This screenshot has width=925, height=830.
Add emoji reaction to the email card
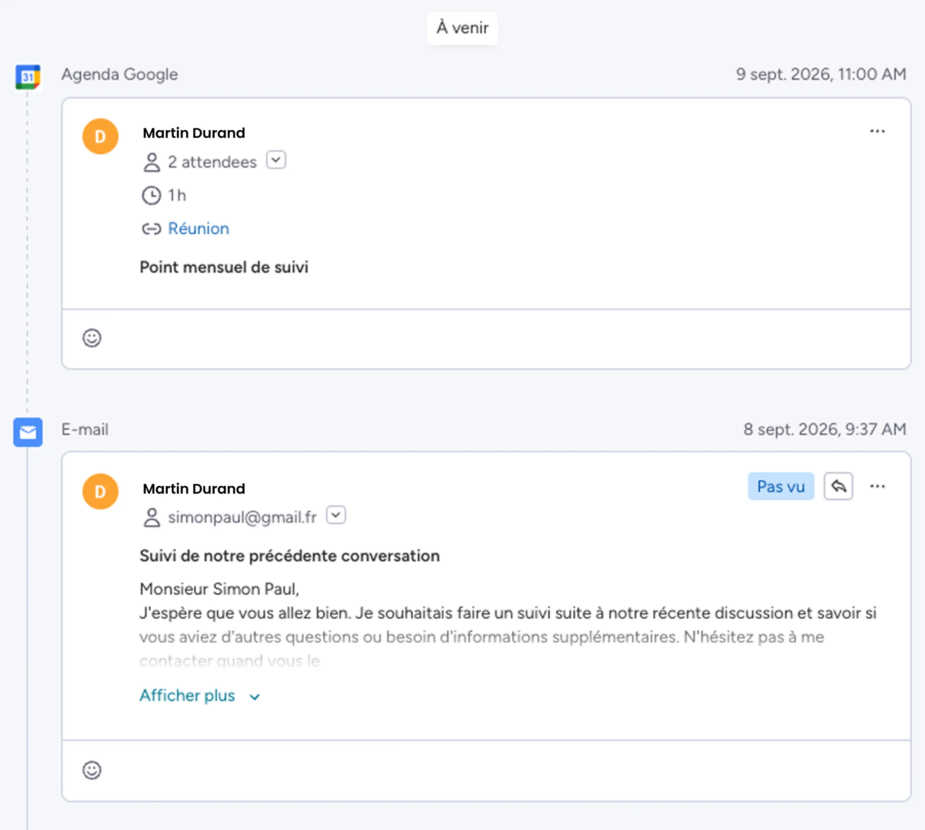pyautogui.click(x=92, y=770)
